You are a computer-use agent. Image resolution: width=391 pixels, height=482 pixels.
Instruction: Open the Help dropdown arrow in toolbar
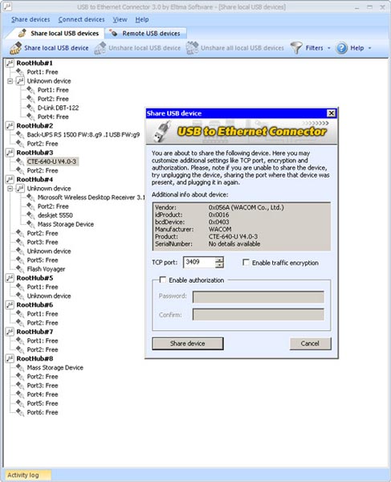[370, 48]
